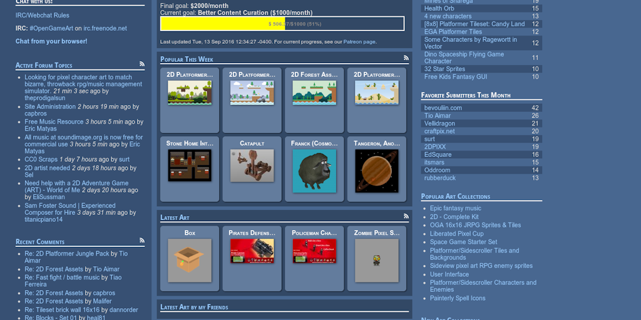Click the Catapult title link
The height and width of the screenshot is (320, 641).
tap(252, 144)
